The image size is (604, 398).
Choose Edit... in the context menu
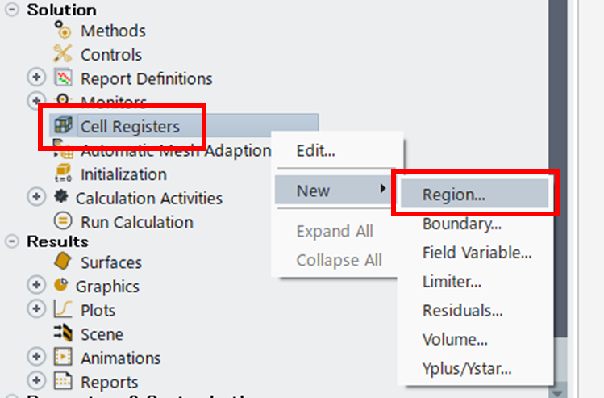315,150
